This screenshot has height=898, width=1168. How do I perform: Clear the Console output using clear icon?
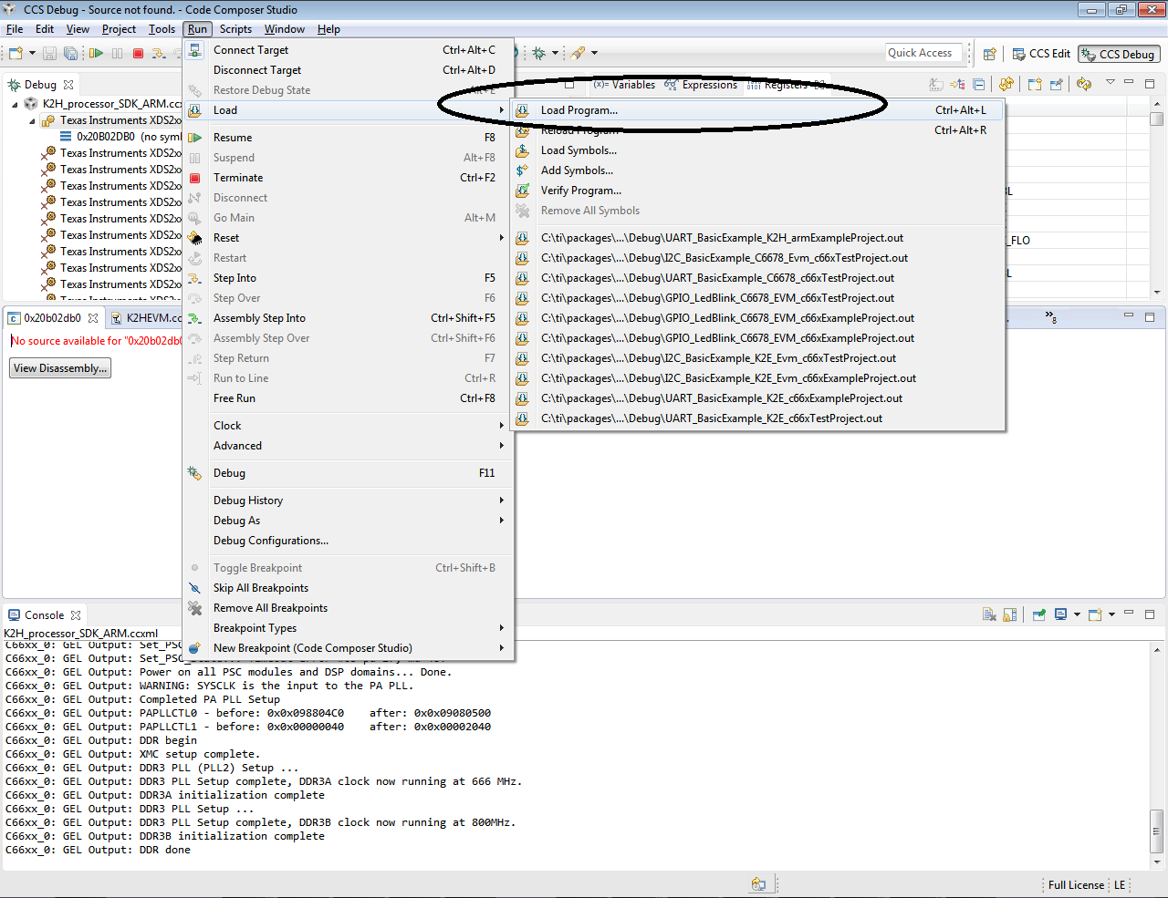point(989,614)
